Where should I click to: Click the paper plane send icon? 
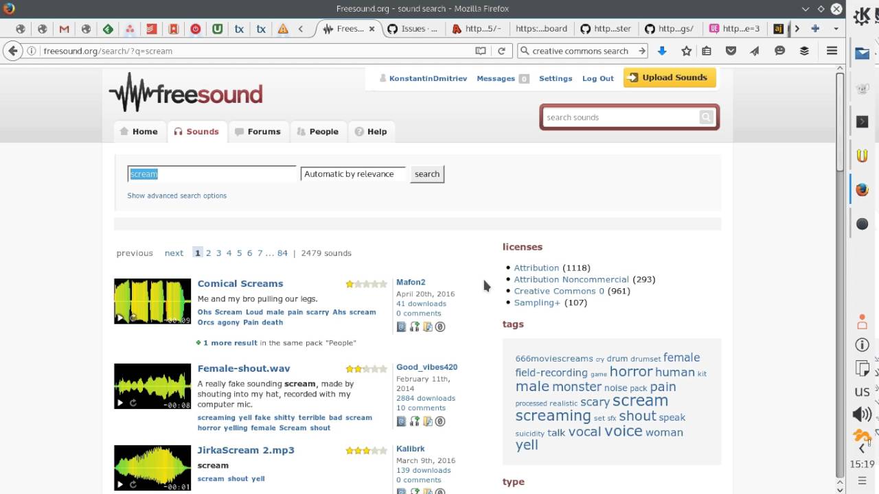tap(755, 51)
